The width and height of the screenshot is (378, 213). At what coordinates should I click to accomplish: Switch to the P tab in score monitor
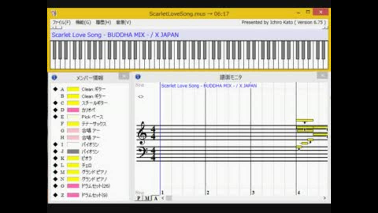[x=139, y=198]
